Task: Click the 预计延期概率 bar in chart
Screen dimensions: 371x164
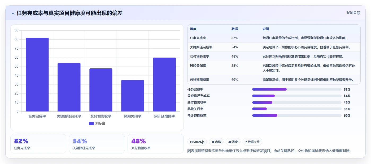Action: coord(164,85)
